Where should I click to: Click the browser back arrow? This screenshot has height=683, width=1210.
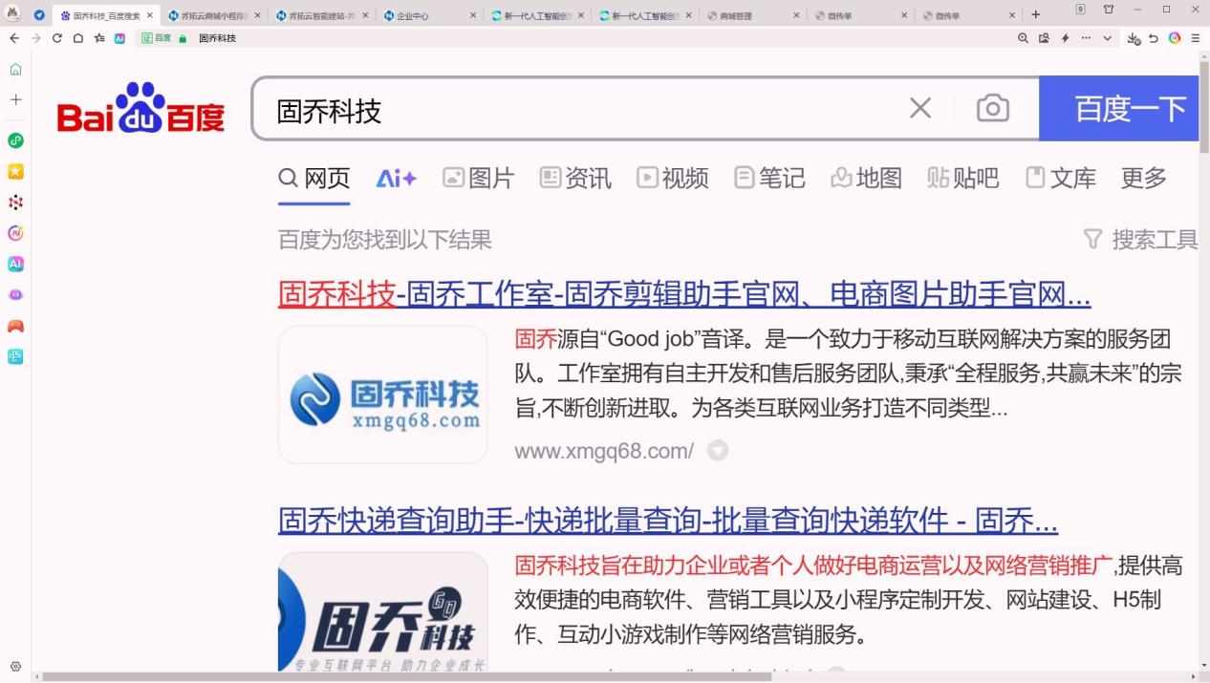[14, 38]
